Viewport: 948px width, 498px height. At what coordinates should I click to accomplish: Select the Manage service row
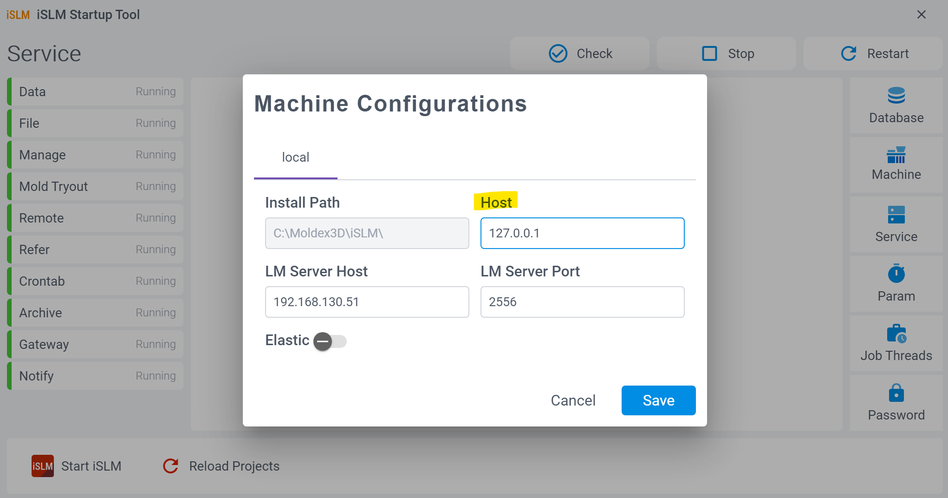[x=95, y=155]
